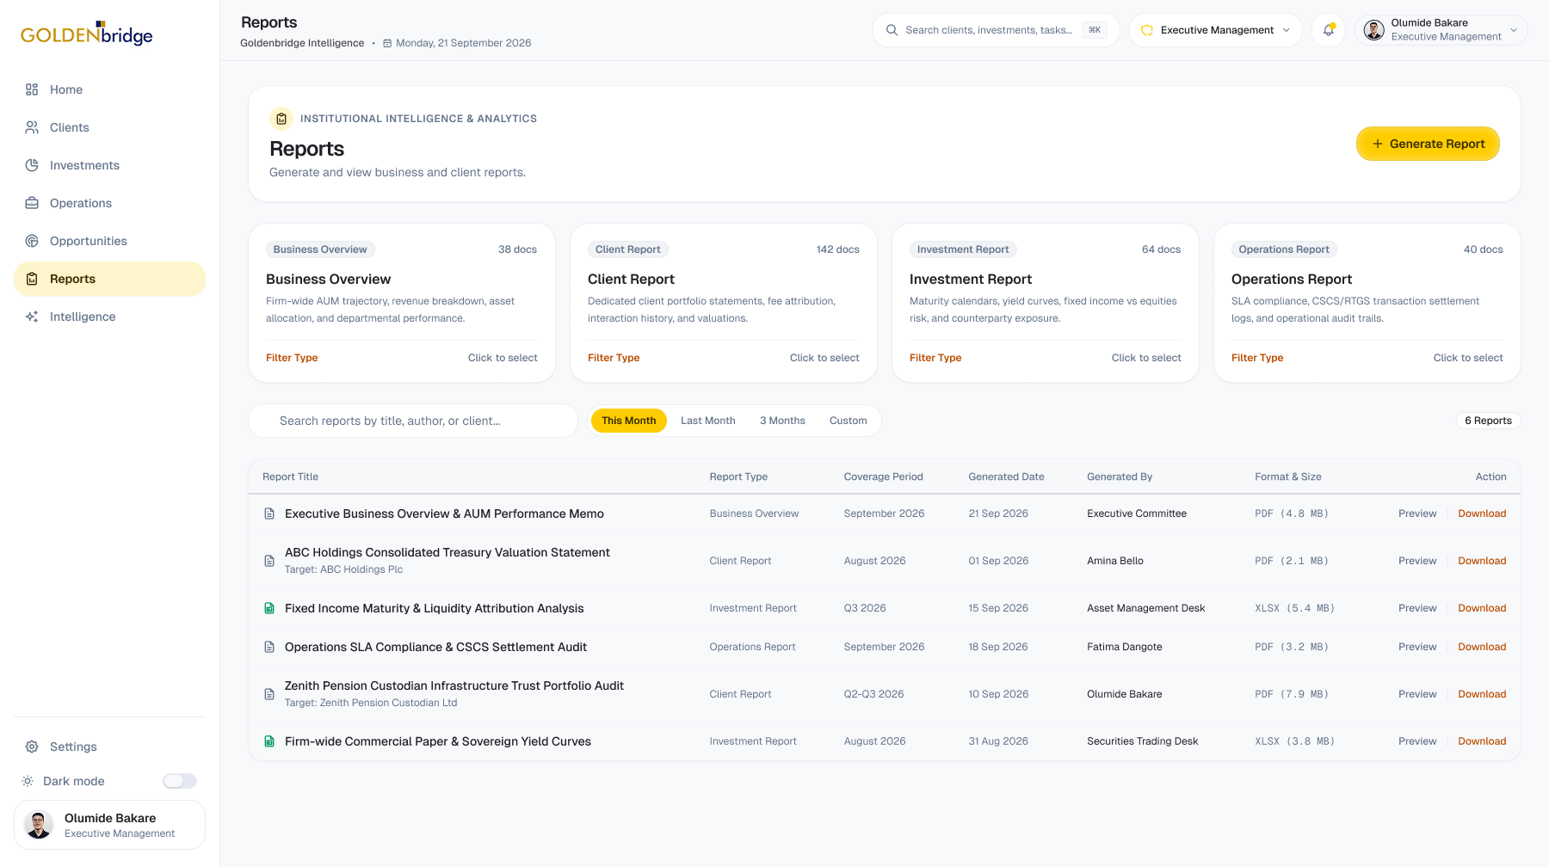The image size is (1549, 867).
Task: Click the Investments pie chart icon
Action: (x=32, y=165)
